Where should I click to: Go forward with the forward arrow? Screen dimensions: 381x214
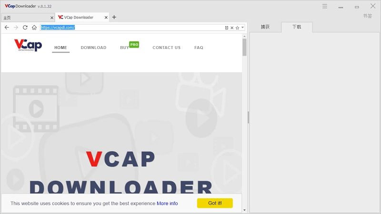16,28
